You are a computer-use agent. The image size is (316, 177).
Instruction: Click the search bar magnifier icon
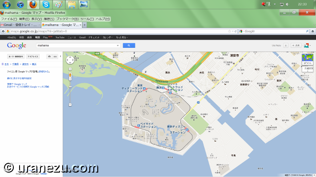click(x=307, y=31)
